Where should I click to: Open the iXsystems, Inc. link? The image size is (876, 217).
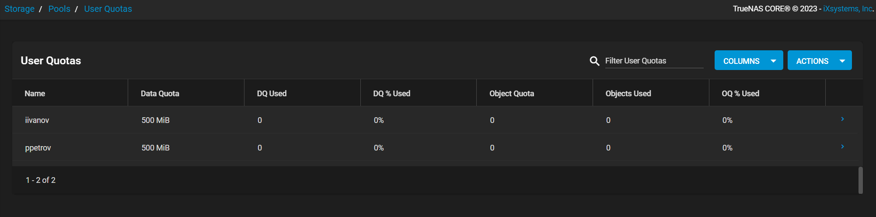point(848,9)
